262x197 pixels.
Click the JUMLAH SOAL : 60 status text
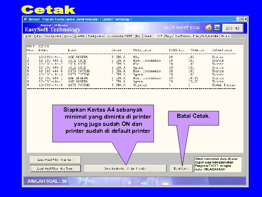coord(47,181)
